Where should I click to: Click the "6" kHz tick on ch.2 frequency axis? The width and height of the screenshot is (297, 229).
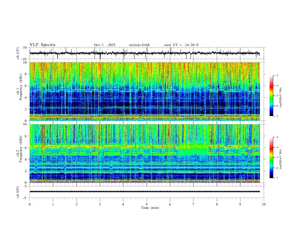(x=26, y=148)
